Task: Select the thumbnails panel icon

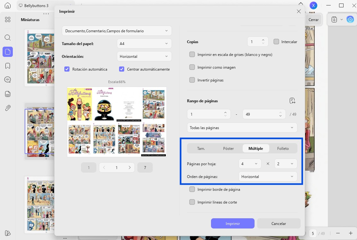Action: tap(7, 52)
